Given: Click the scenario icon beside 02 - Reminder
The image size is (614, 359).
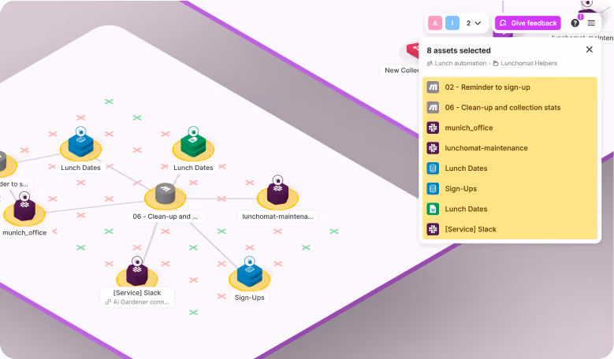Looking at the screenshot, I should (433, 87).
